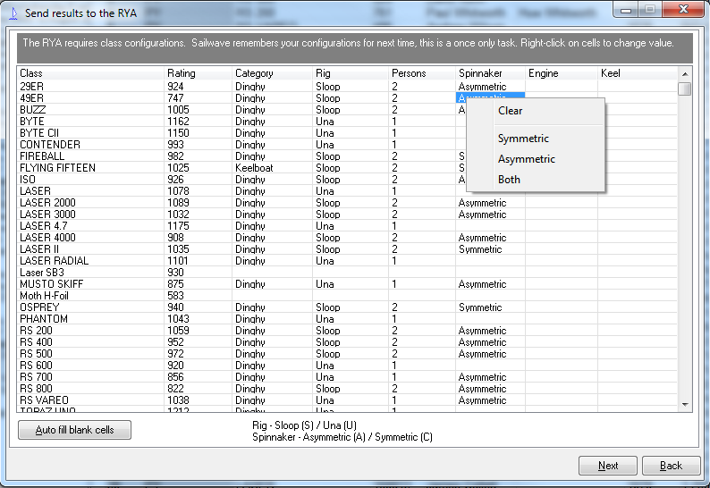Select the empty Category cell of Laser SB3
710x488 pixels.
pos(272,273)
